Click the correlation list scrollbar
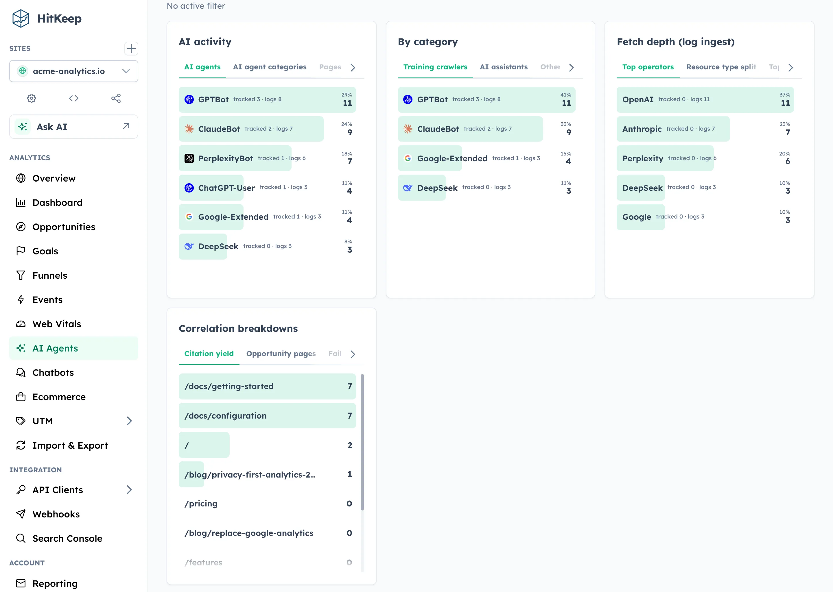This screenshot has width=833, height=592. pyautogui.click(x=362, y=442)
